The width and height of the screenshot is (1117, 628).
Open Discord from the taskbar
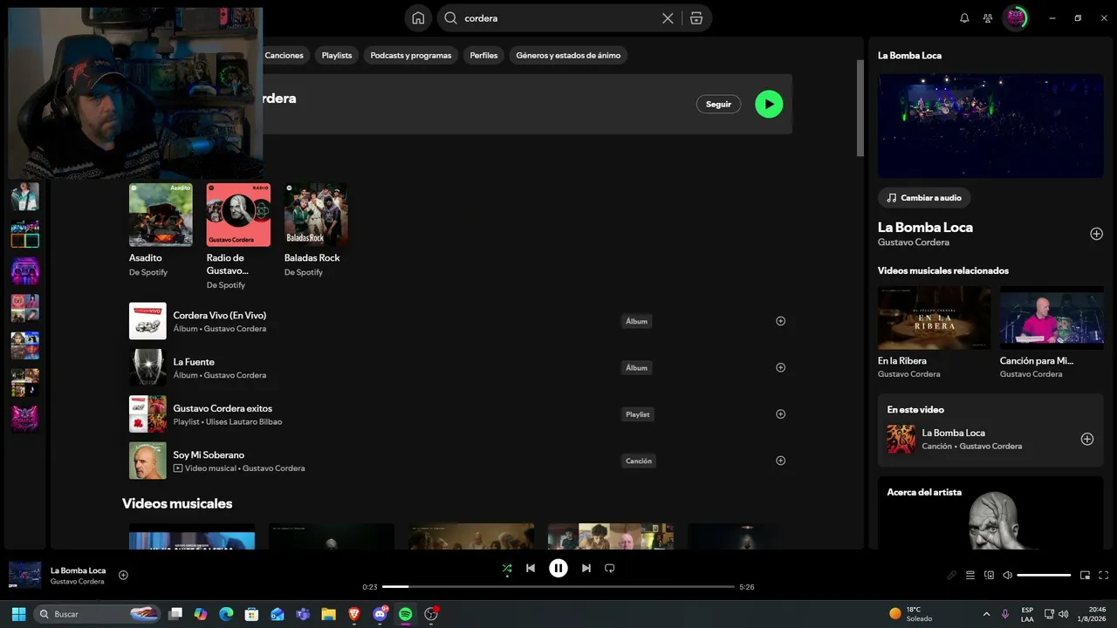[380, 614]
